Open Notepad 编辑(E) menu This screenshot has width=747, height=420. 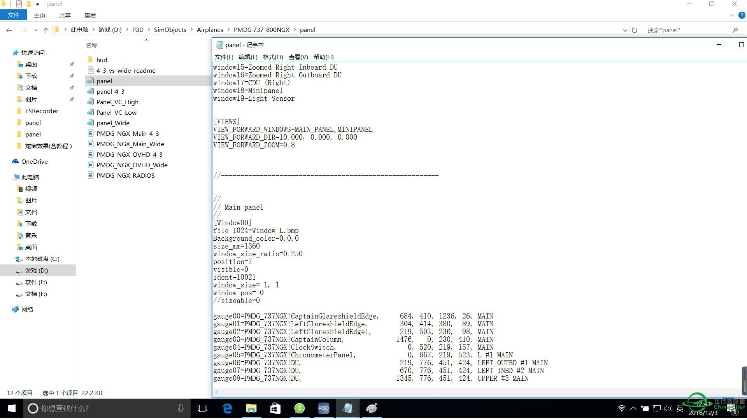pyautogui.click(x=248, y=57)
